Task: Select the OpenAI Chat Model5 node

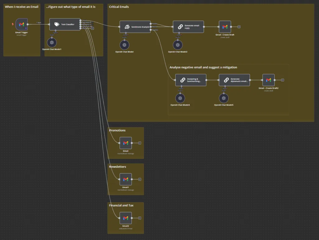Action: coord(224,98)
